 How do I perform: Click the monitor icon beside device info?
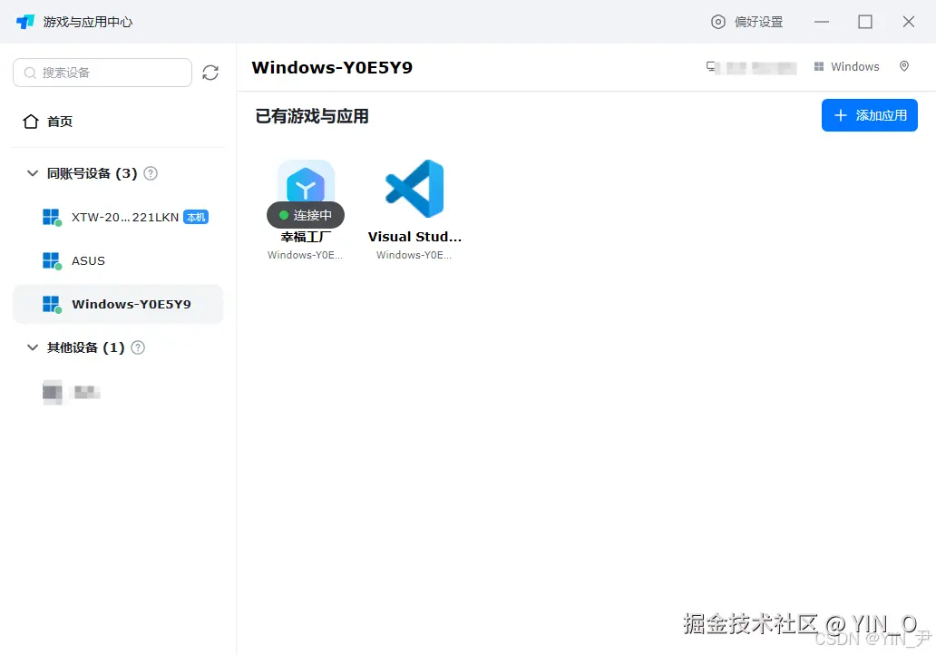tap(712, 66)
